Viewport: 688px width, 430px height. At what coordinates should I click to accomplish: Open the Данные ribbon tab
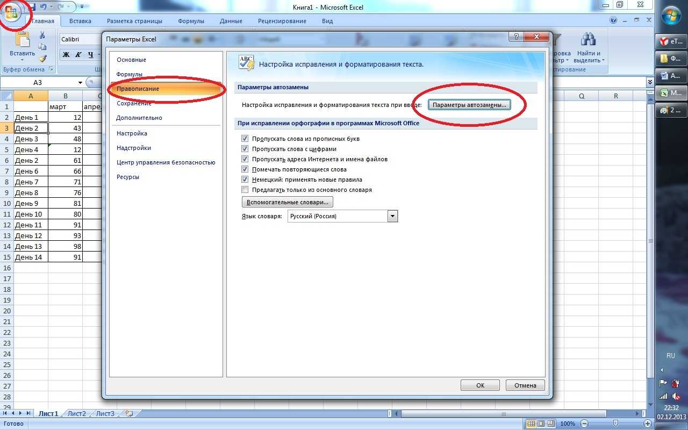point(231,21)
